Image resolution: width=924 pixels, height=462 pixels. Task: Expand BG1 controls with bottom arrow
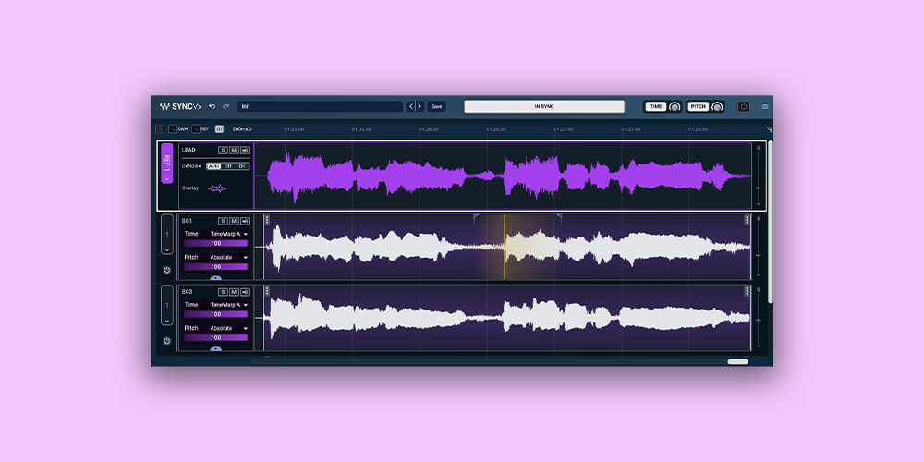coord(215,277)
